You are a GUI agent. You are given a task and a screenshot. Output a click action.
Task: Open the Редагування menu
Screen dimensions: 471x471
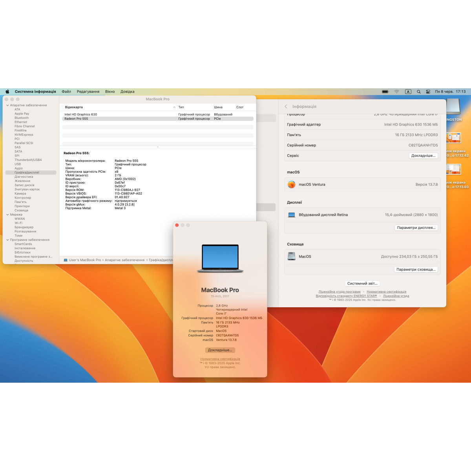(88, 91)
